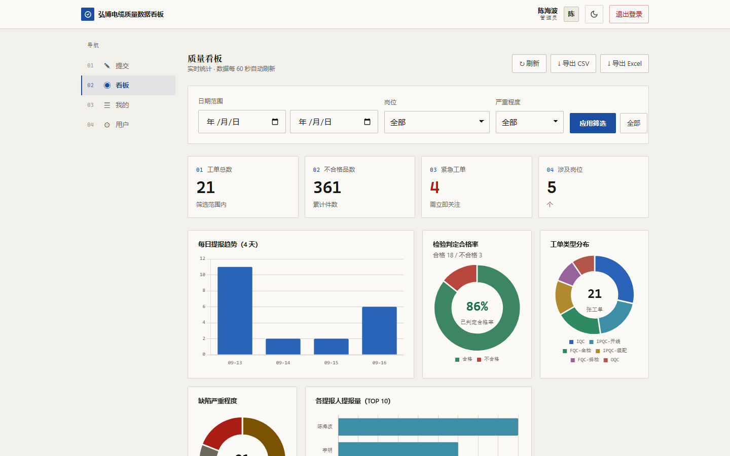Click the circle icon next to 看板
The image size is (730, 456).
(x=107, y=85)
